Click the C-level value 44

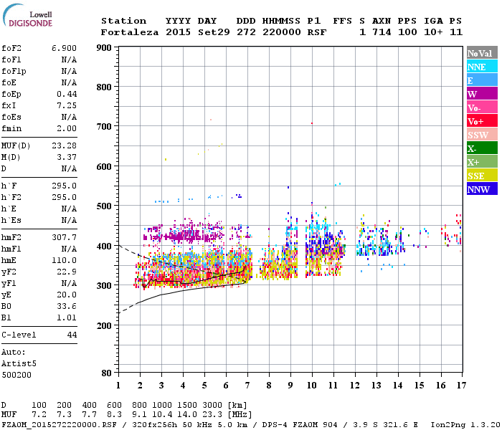72,335
